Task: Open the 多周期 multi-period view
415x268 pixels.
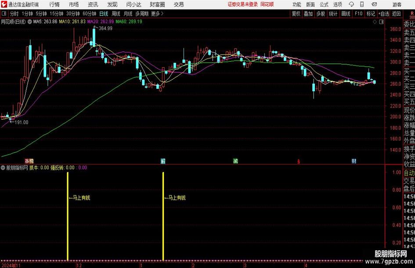Action: [x=142, y=14]
